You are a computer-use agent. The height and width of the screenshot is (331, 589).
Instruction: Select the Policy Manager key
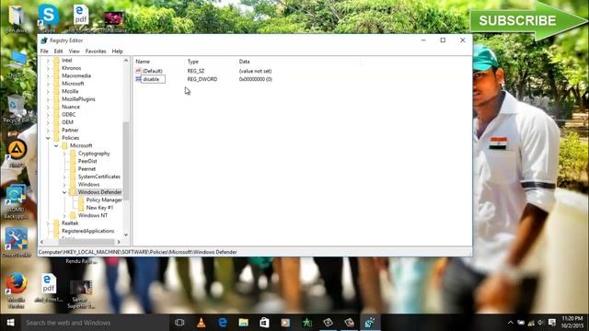[104, 200]
